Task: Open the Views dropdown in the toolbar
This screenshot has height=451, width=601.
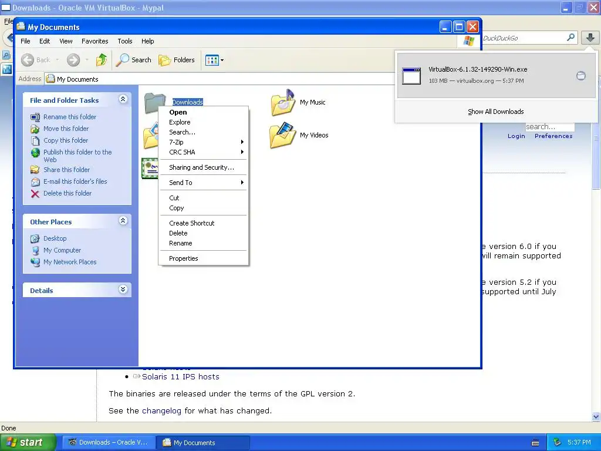Action: (214, 60)
